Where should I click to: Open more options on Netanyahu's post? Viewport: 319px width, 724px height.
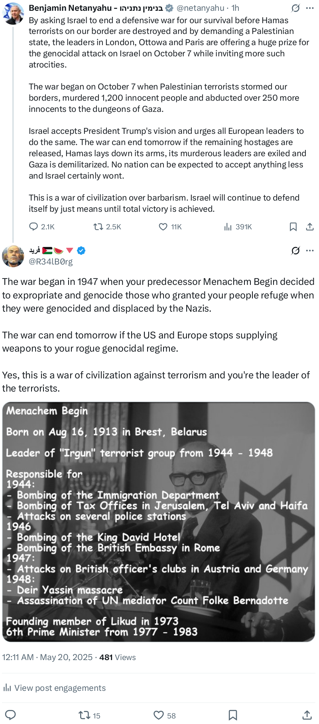click(x=310, y=8)
